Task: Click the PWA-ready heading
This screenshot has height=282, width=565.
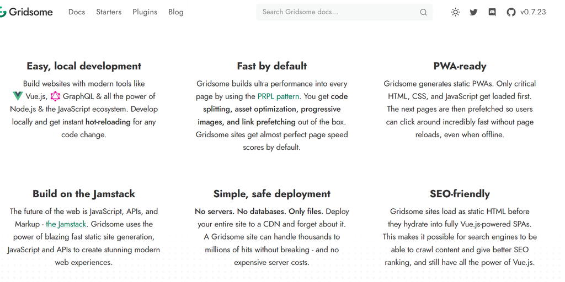Action: click(x=460, y=66)
